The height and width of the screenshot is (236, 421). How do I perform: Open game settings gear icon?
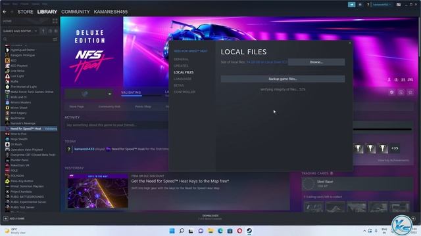(x=392, y=92)
